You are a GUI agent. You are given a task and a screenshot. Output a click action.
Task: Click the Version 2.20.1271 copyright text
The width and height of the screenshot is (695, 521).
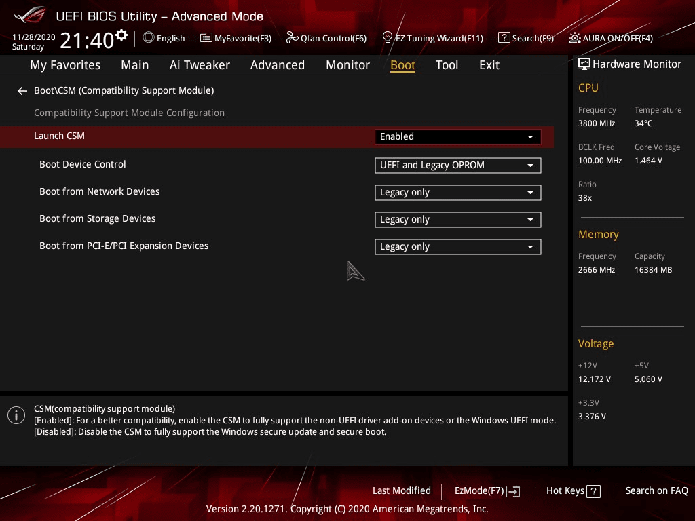[347, 509]
